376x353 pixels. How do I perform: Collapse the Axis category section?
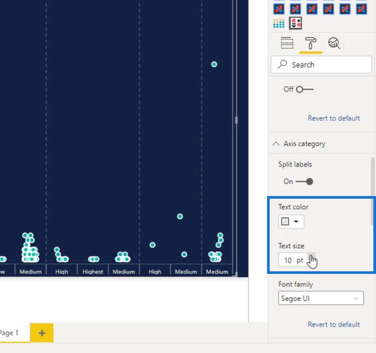[x=276, y=144]
